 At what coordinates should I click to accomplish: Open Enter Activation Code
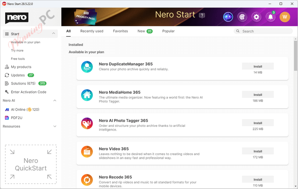29,92
